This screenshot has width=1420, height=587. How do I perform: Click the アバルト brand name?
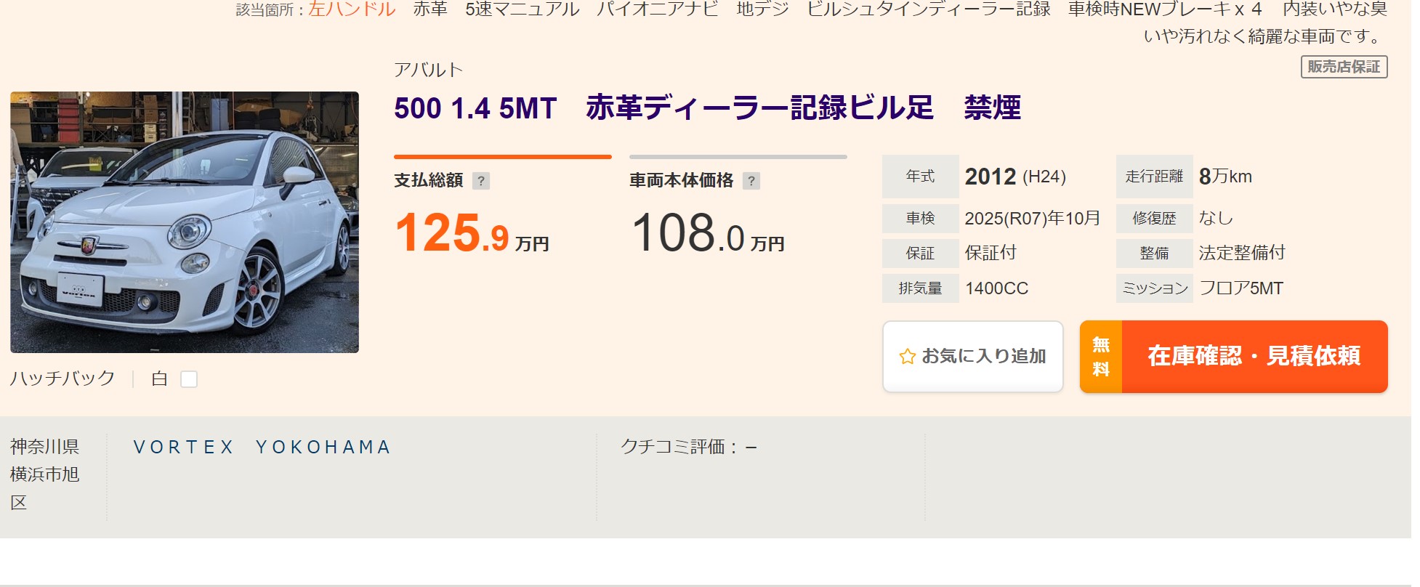(x=428, y=70)
